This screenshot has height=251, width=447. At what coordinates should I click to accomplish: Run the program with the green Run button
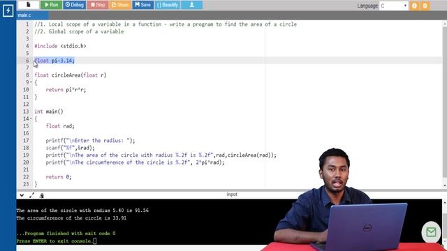(51, 5)
